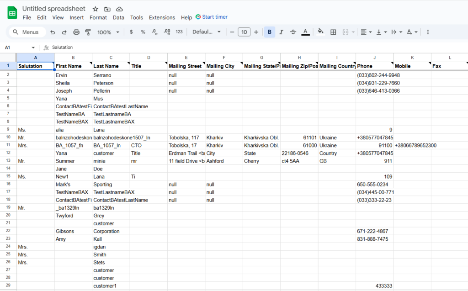Viewport: 468px width, 291px height.
Task: Click the formula bar showing Salutation
Action: coord(64,47)
